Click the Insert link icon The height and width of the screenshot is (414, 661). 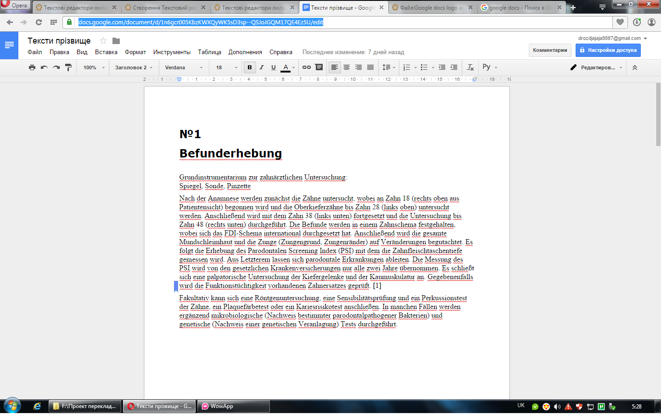[307, 67]
